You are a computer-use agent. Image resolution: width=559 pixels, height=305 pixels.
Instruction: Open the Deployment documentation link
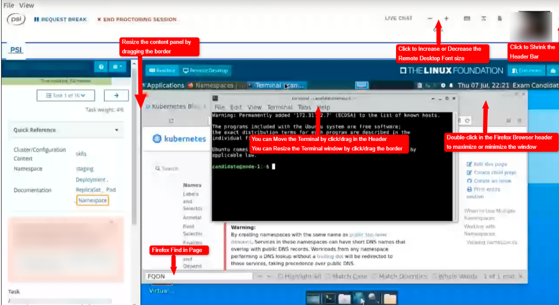click(91, 179)
